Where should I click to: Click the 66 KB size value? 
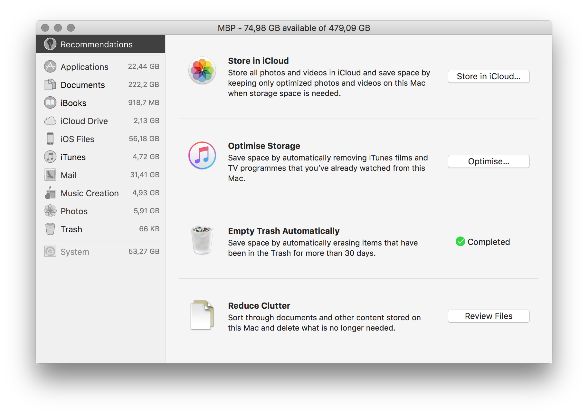[149, 229]
